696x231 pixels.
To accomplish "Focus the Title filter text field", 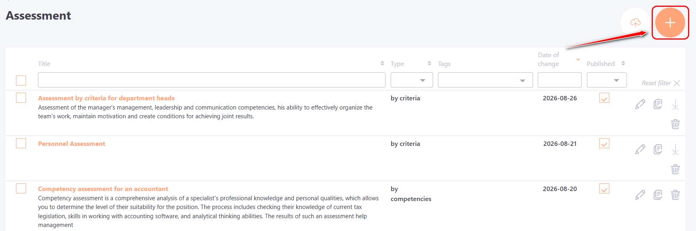I will [212, 80].
